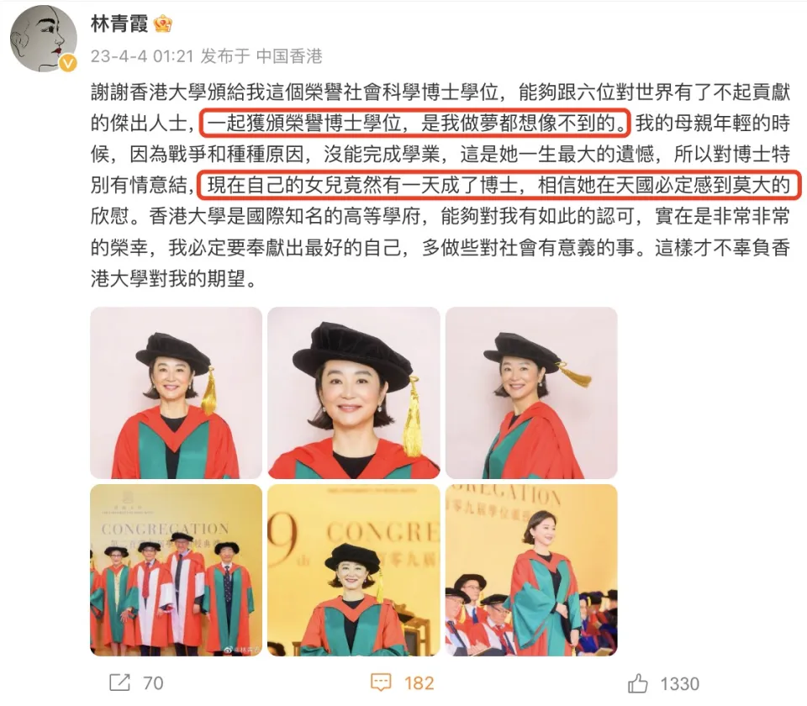Open the comments speech-bubble icon

[381, 683]
